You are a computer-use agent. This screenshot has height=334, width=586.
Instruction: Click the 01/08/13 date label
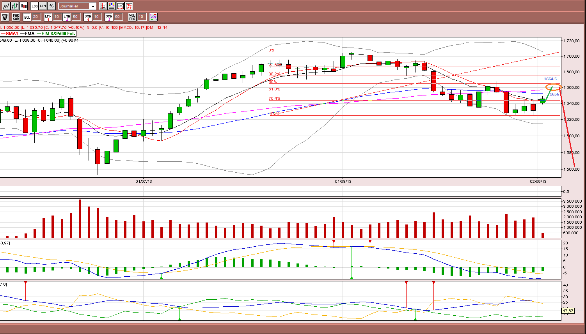coord(343,181)
